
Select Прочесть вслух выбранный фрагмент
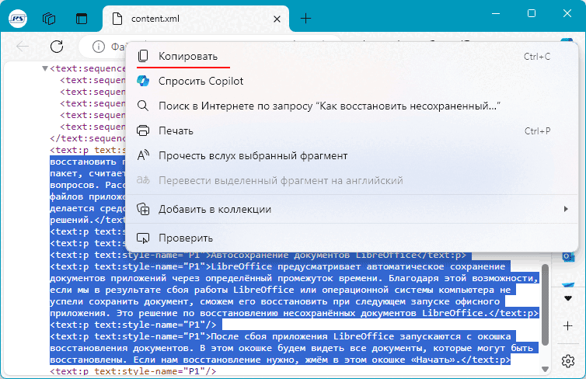351,155
